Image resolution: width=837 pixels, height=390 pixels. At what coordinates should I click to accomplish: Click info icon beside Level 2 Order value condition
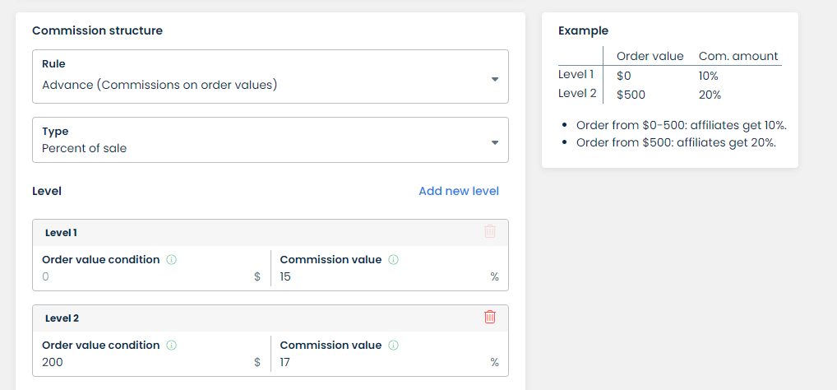[172, 346]
